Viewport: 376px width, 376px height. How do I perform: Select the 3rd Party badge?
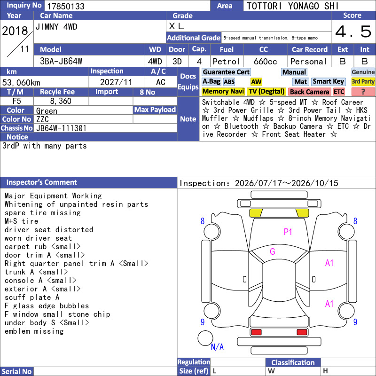pyautogui.click(x=363, y=81)
